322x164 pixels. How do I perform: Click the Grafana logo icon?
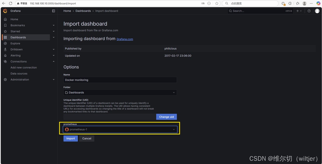[5, 11]
